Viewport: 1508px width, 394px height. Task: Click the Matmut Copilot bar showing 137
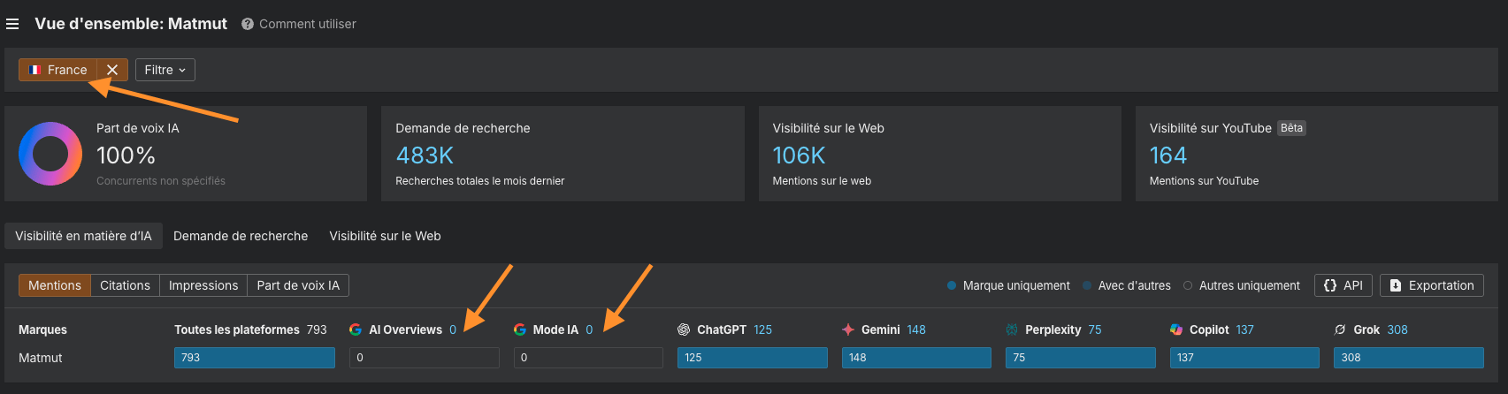(1244, 358)
